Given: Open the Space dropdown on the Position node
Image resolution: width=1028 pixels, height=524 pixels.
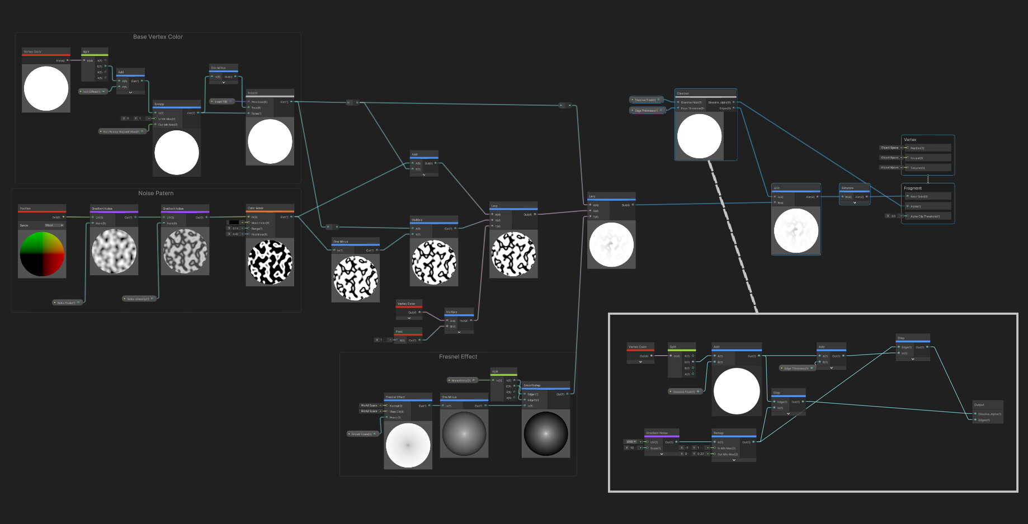Looking at the screenshot, I should 54,225.
